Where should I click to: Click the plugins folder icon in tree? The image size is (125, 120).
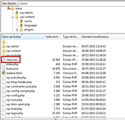21,30
